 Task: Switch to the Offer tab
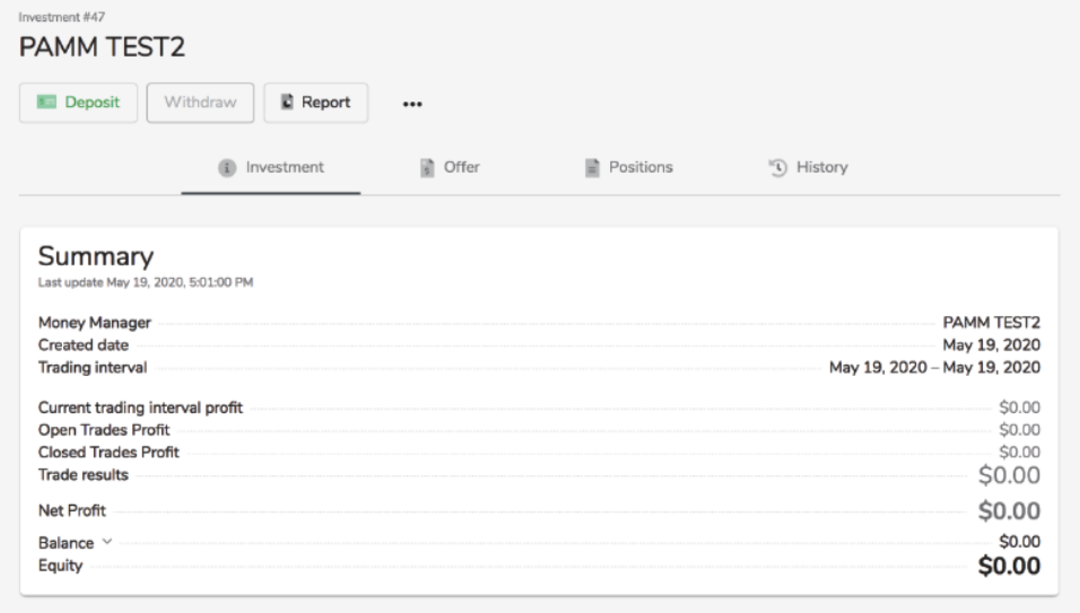pyautogui.click(x=461, y=167)
